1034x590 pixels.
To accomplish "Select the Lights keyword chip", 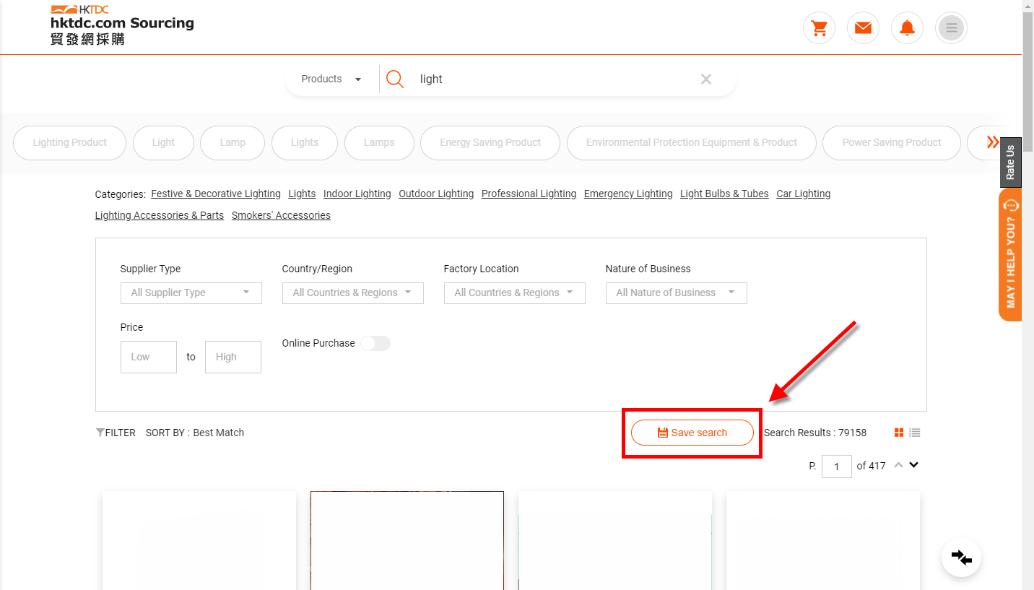I will click(305, 142).
